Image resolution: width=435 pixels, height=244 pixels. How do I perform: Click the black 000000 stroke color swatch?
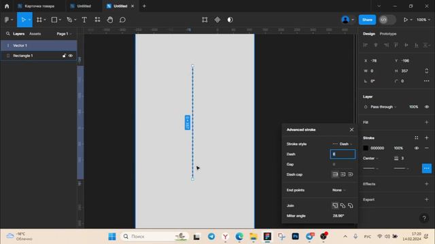[x=366, y=148]
